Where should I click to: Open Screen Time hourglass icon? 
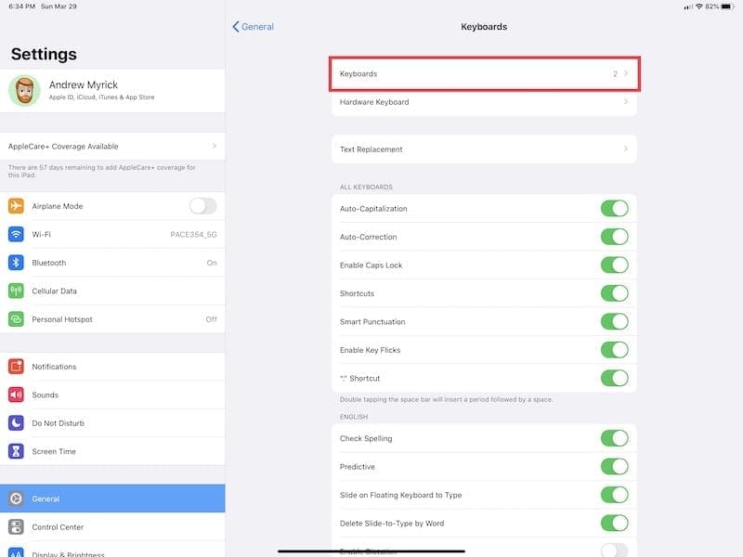click(16, 451)
